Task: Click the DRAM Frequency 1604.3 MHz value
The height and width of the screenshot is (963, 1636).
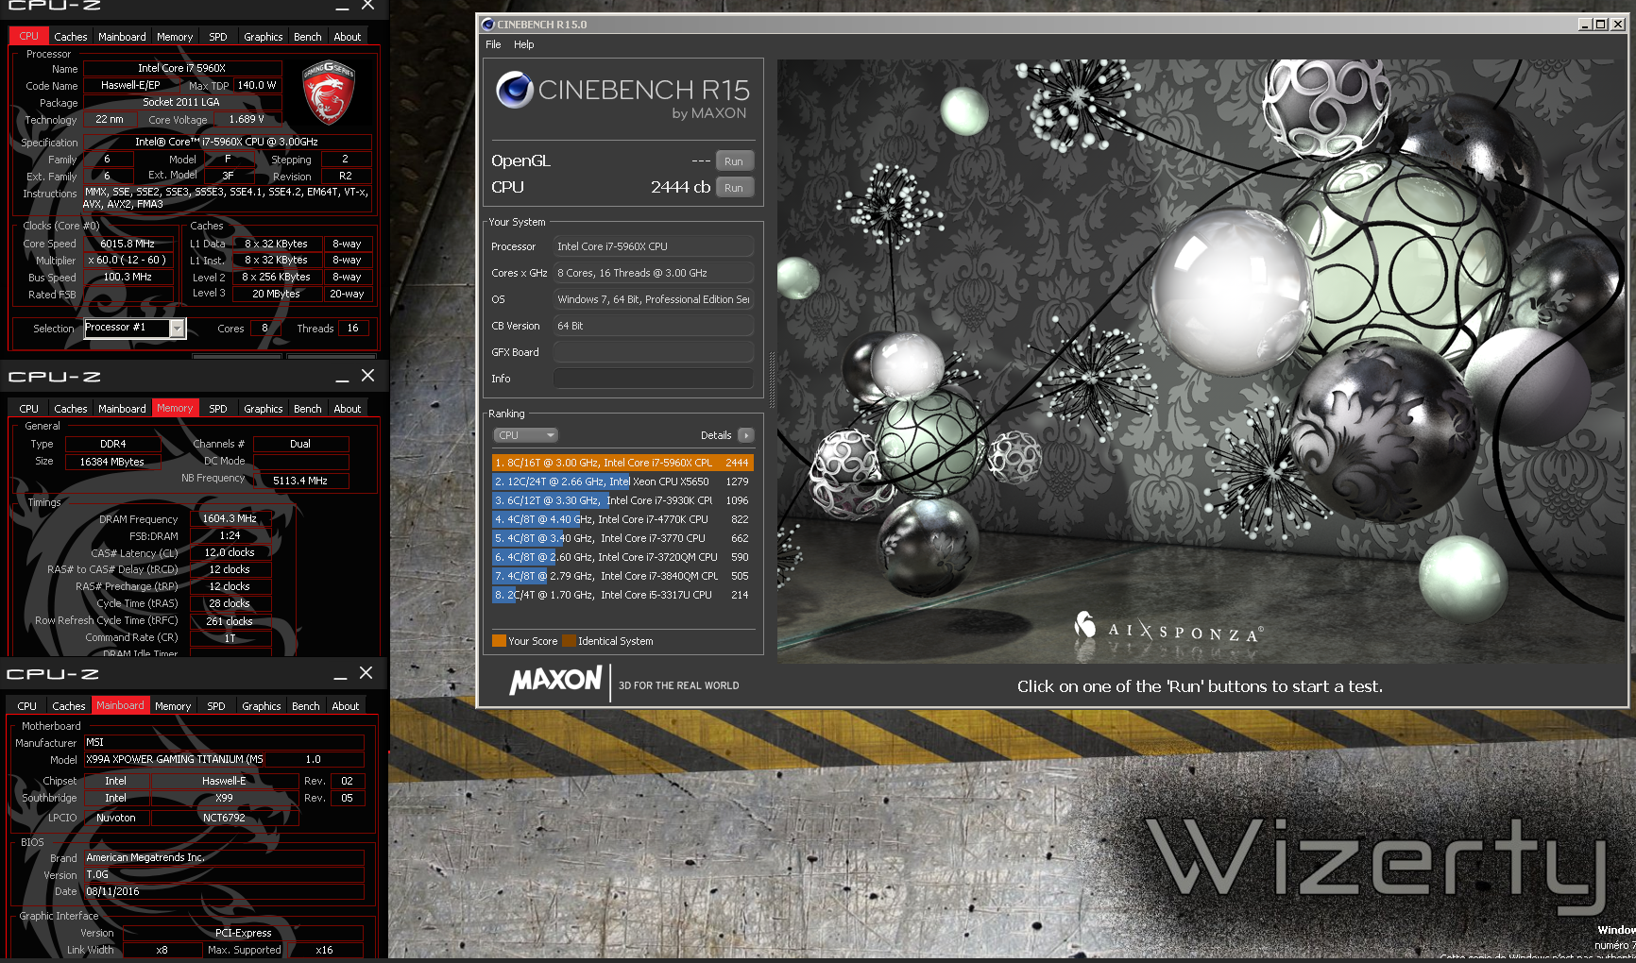Action: (230, 518)
